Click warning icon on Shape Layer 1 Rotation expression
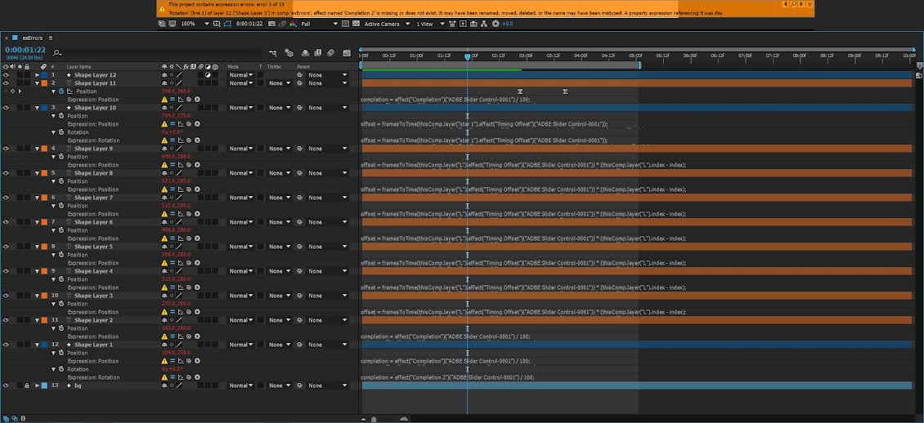The width and height of the screenshot is (924, 423). click(164, 377)
